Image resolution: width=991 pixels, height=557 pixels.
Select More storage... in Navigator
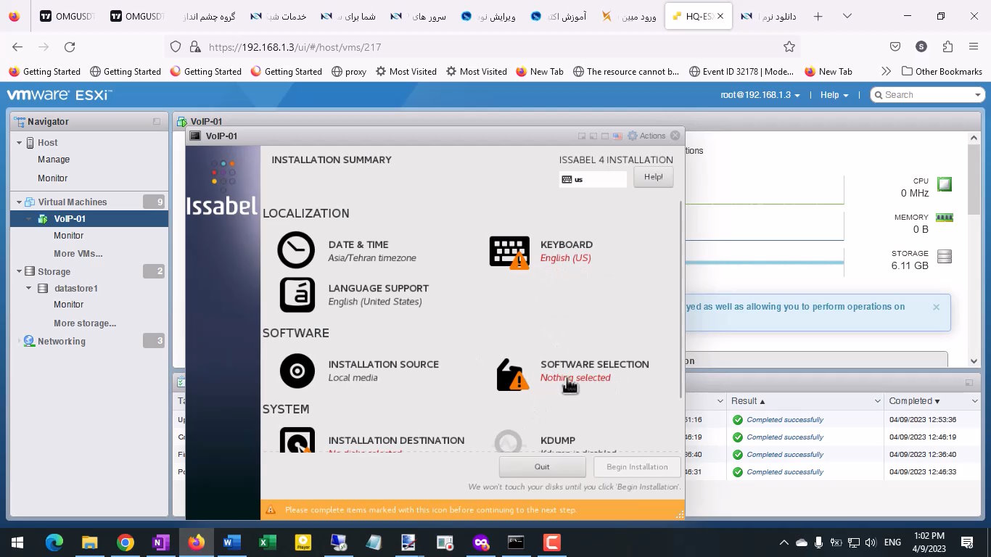pyautogui.click(x=85, y=323)
